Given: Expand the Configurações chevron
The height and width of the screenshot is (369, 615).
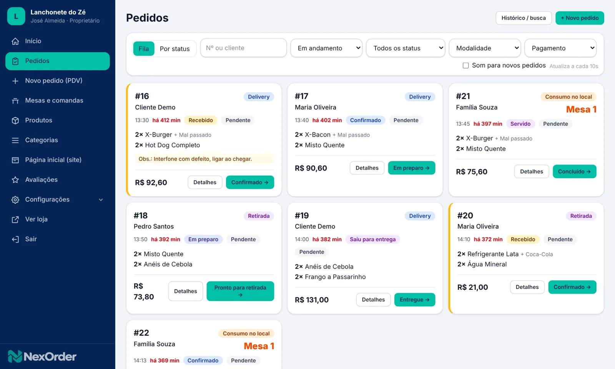Looking at the screenshot, I should pyautogui.click(x=101, y=199).
